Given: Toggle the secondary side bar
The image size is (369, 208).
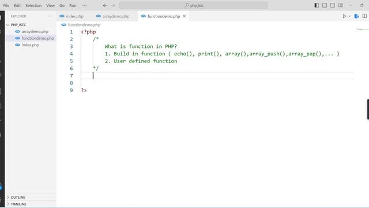Looking at the screenshot, I should 333,5.
